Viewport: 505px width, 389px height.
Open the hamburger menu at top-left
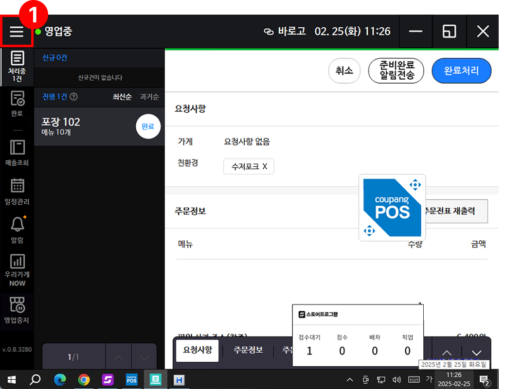point(17,32)
